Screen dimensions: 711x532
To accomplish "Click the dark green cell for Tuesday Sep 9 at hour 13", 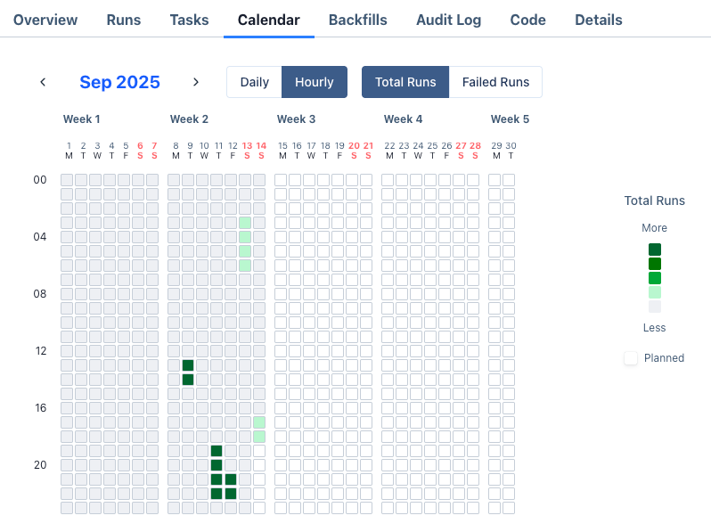I will click(188, 365).
